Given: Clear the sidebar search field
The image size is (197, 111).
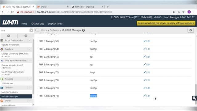Looking at the screenshot, I should pos(31,31).
